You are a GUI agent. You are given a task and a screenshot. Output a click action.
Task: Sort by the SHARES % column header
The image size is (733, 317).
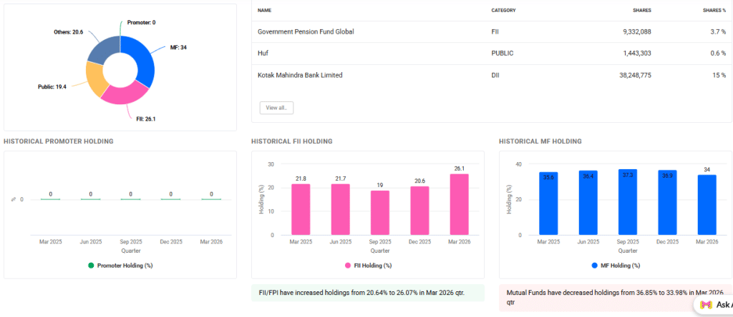(715, 10)
